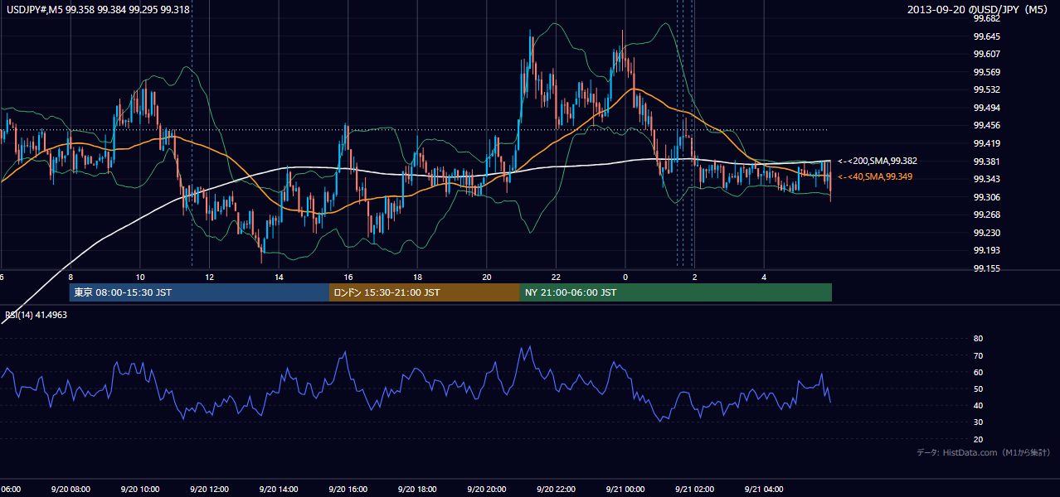
Task: Click price axis value 99.268
Action: pyautogui.click(x=986, y=215)
